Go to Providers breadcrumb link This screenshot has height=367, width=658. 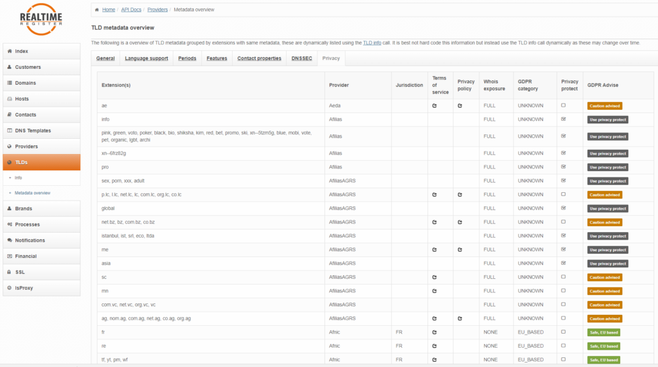(157, 10)
